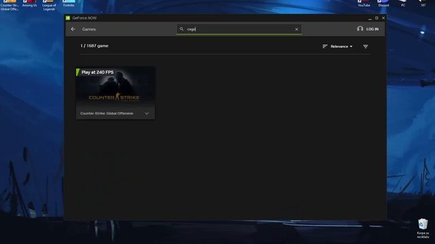
Task: Click the GeForce NOW logo in title bar
Action: [x=68, y=18]
